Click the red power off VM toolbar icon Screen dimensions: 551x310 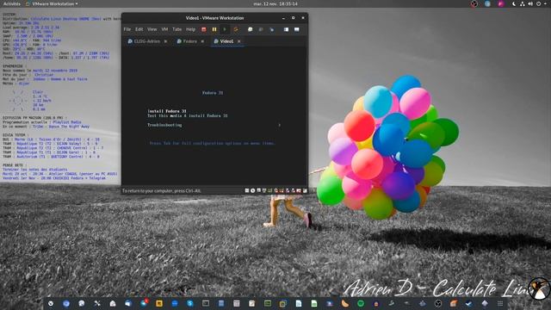click(x=204, y=29)
